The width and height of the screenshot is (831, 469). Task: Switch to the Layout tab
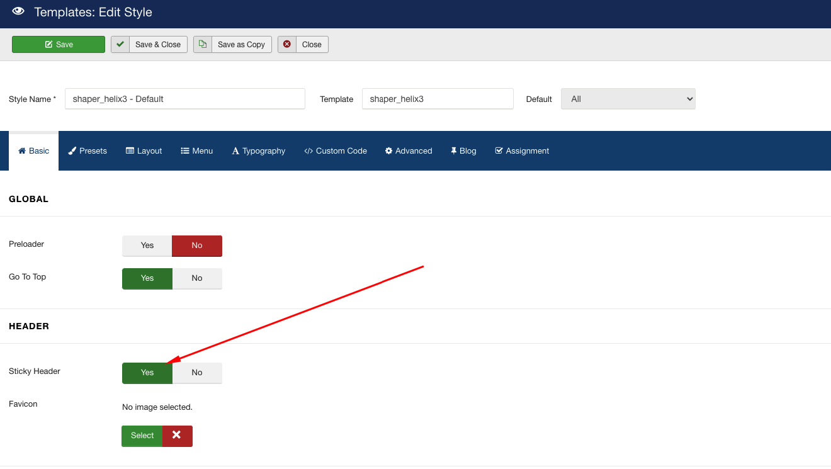pos(144,151)
